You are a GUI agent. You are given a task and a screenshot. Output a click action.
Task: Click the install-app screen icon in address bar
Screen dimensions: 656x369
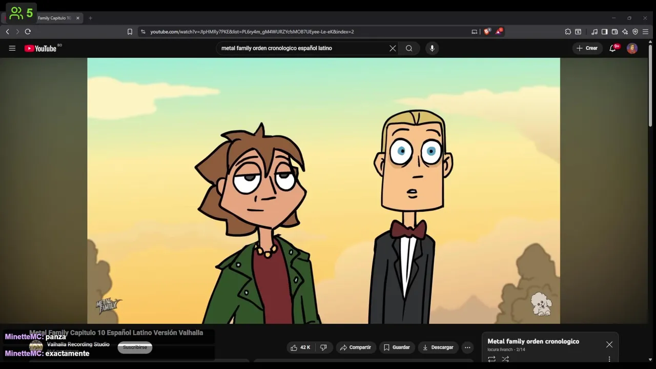(x=475, y=32)
